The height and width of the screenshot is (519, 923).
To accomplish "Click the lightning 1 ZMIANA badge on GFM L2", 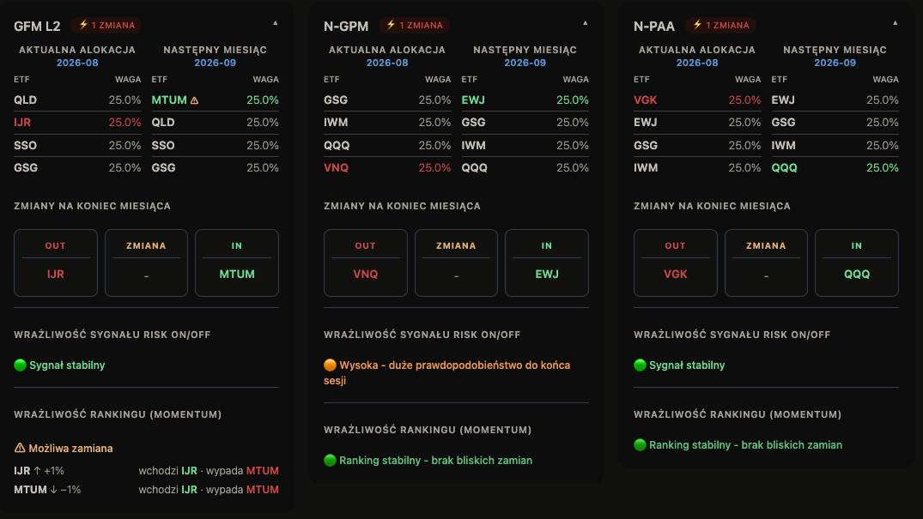I will [x=106, y=25].
